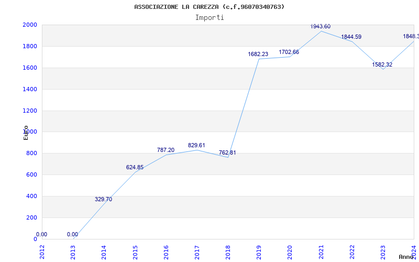
Task: Click the 2019 x-axis year label
Action: pyautogui.click(x=259, y=252)
